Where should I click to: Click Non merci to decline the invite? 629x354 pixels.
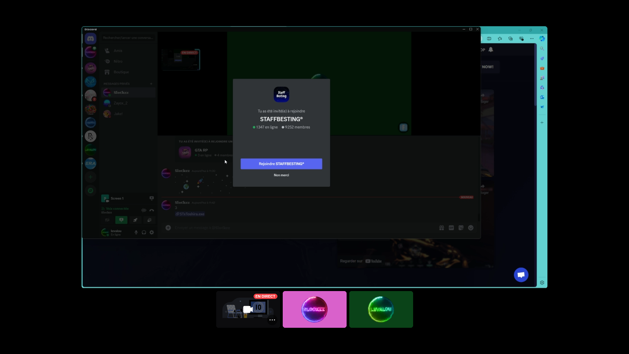click(281, 175)
